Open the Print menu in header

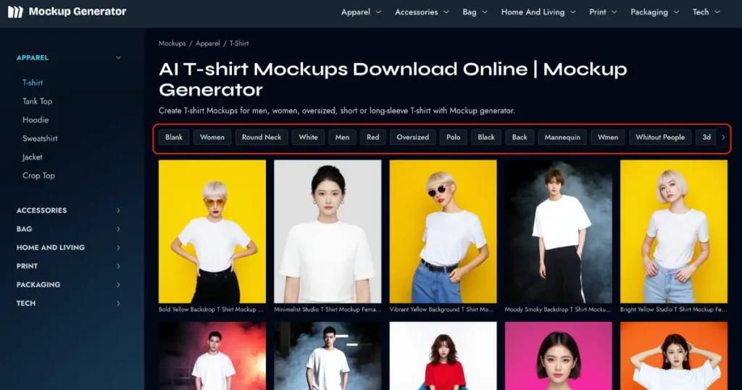[x=603, y=12]
